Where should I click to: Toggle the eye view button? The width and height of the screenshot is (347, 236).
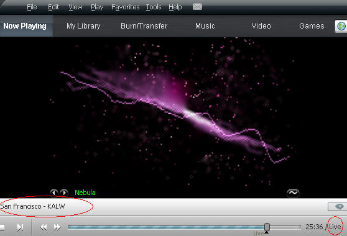[338, 207]
